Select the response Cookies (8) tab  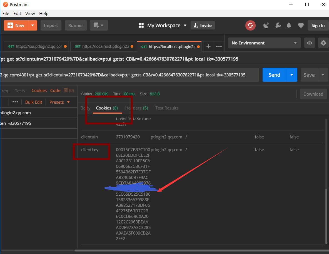pyautogui.click(x=107, y=108)
